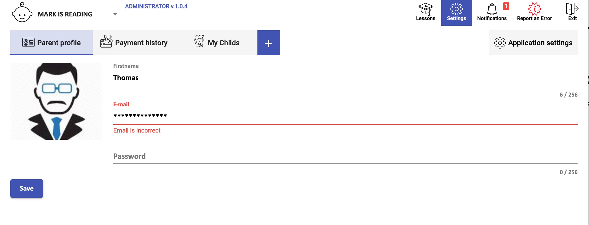
Task: Click into the Password field
Action: [345, 156]
